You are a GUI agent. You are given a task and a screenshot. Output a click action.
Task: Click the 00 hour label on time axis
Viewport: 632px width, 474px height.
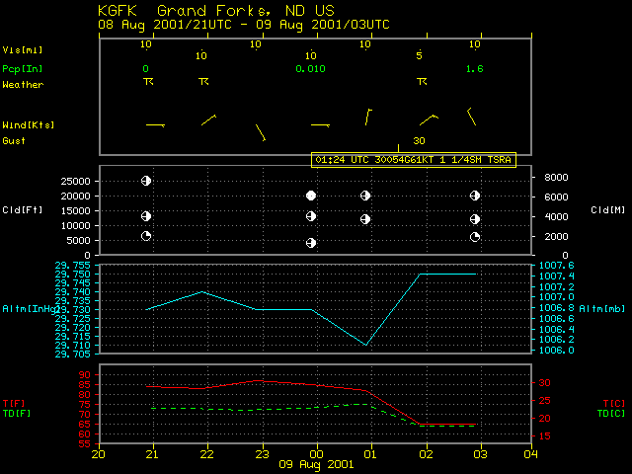click(x=316, y=454)
